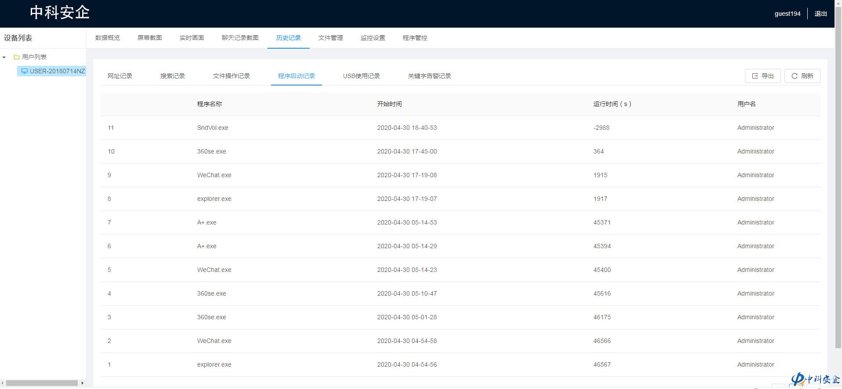The height and width of the screenshot is (389, 842).
Task: Click the 设备列表 sidebar heading
Action: tap(18, 38)
